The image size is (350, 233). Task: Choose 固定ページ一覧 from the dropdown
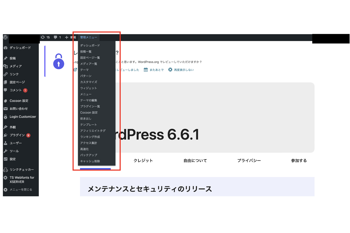97,58
